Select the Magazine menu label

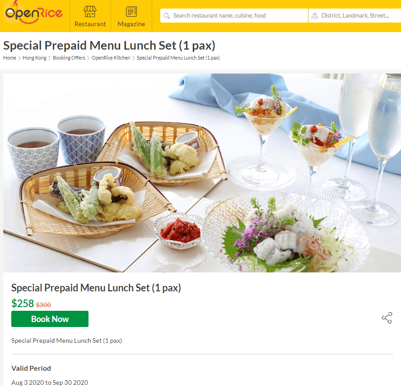(131, 24)
